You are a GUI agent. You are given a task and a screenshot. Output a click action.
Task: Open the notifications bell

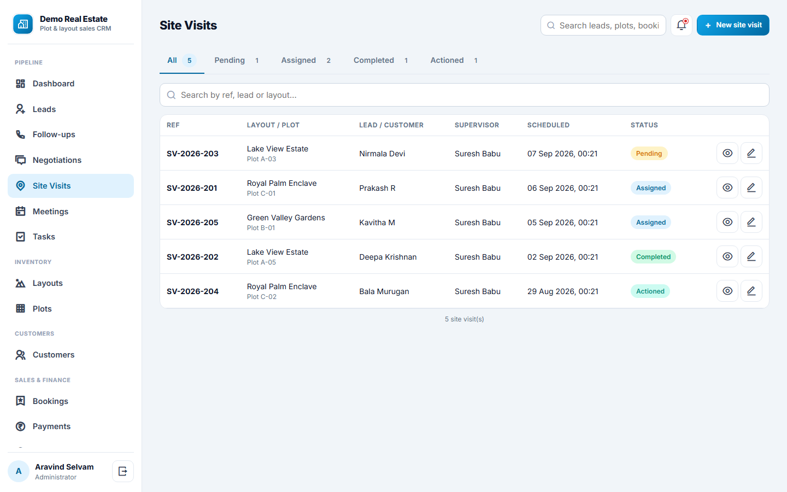click(x=682, y=25)
